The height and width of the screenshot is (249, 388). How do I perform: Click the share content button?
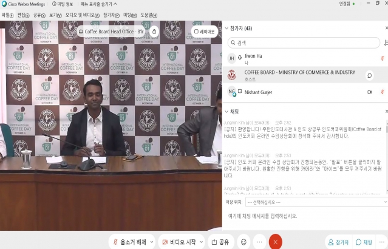coord(219,242)
